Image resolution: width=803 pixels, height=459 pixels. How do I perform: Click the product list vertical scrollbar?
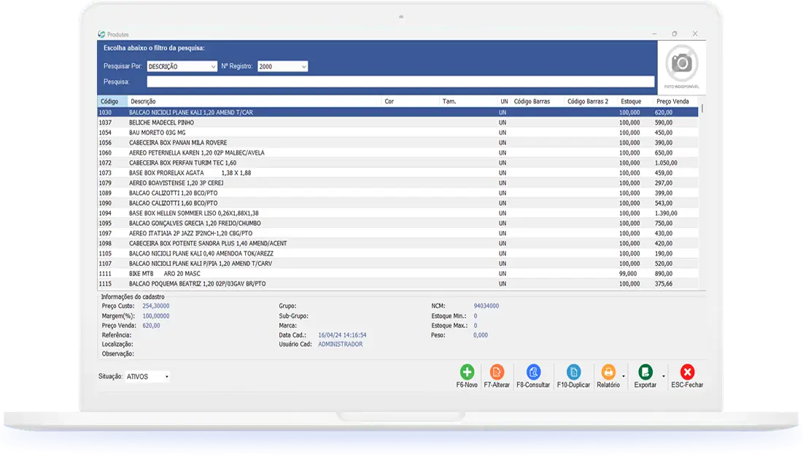point(702,197)
